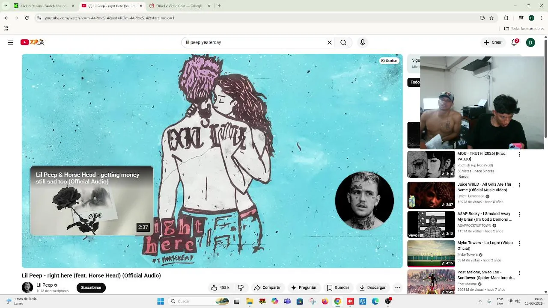Hide end screen with Ocultar button
Viewport: 548px width, 308px height.
[389, 61]
